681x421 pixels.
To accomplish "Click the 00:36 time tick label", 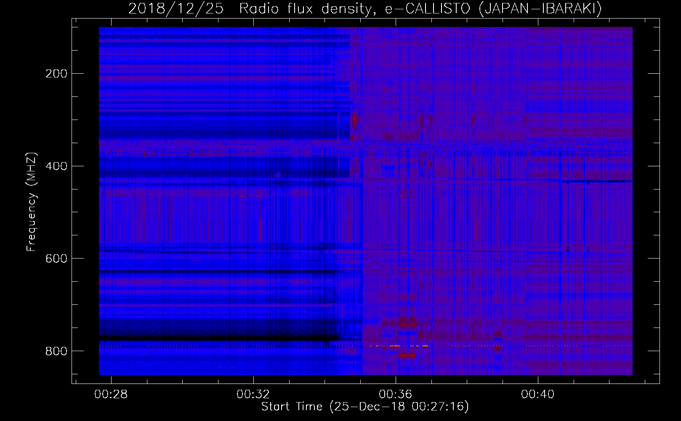I will [x=395, y=394].
